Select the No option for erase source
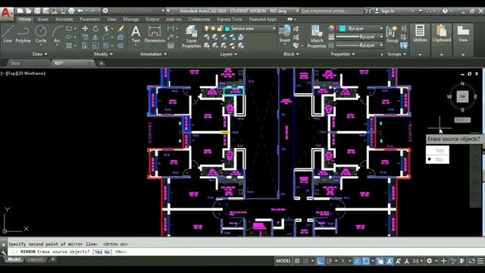 click(437, 159)
